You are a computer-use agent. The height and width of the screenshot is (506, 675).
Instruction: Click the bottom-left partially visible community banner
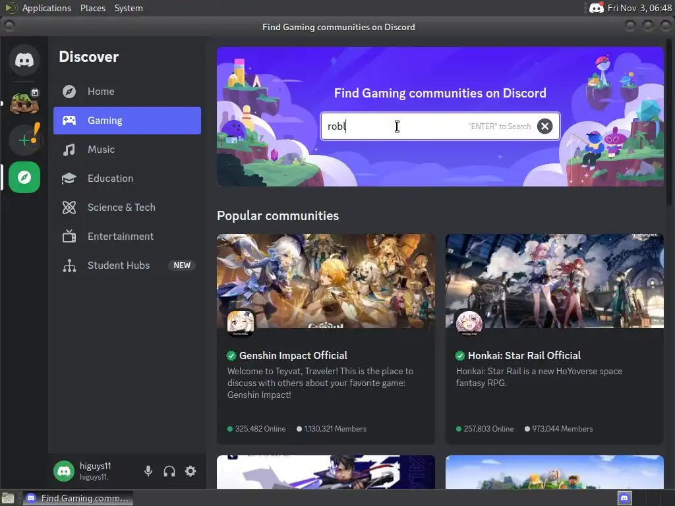click(x=326, y=472)
